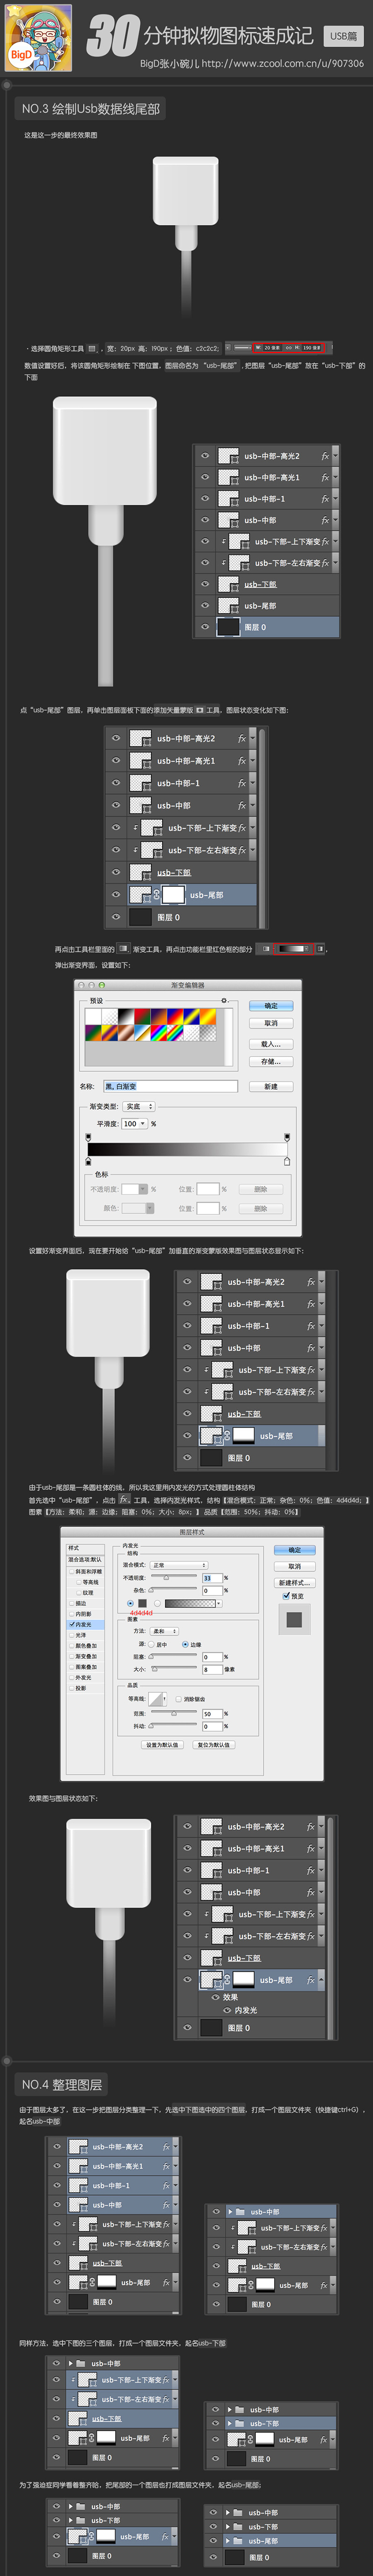This screenshot has height=2576, width=373.
Task: Open the 方法 dropdown set to 柔和
Action: (164, 1631)
